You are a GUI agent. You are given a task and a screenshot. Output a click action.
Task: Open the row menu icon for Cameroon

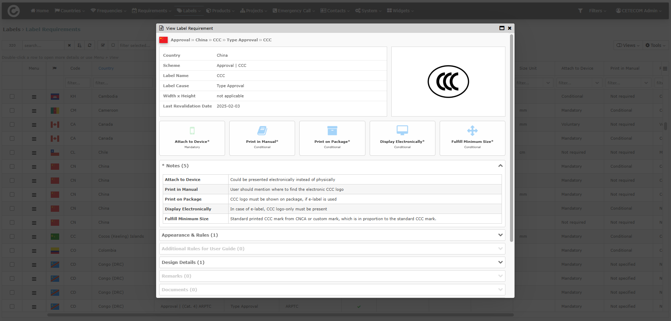coord(34,111)
